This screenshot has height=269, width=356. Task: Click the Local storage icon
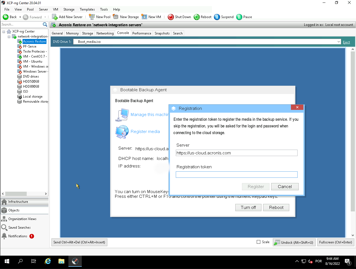19,97
